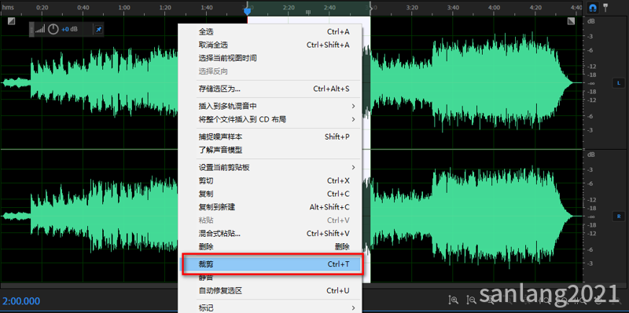The image size is (629, 313).
Task: Click the marker pin icon beside magnet
Action: pos(605,7)
